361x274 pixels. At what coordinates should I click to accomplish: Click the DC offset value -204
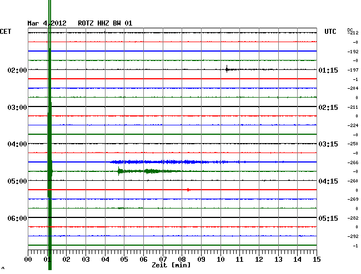(353, 88)
